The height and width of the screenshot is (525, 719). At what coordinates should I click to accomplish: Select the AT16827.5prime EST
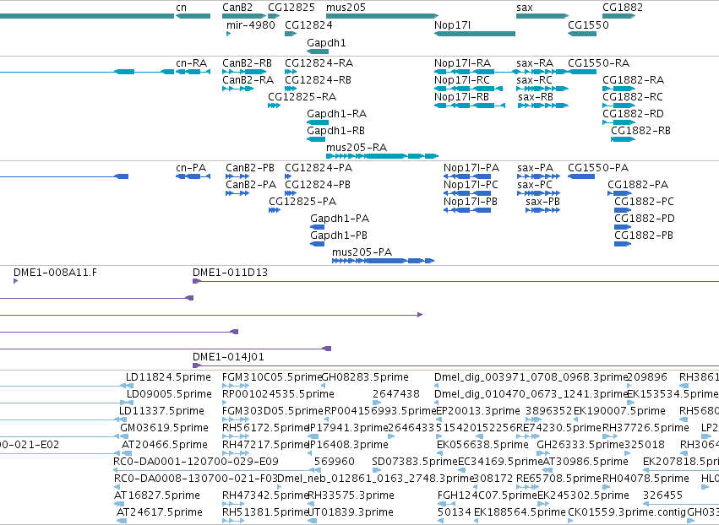[x=119, y=504]
